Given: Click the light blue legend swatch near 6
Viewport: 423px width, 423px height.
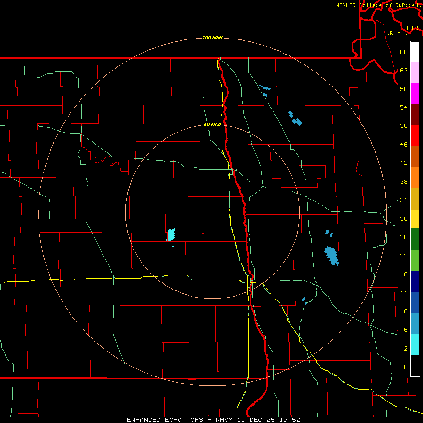Looking at the screenshot, I should coord(415,323).
